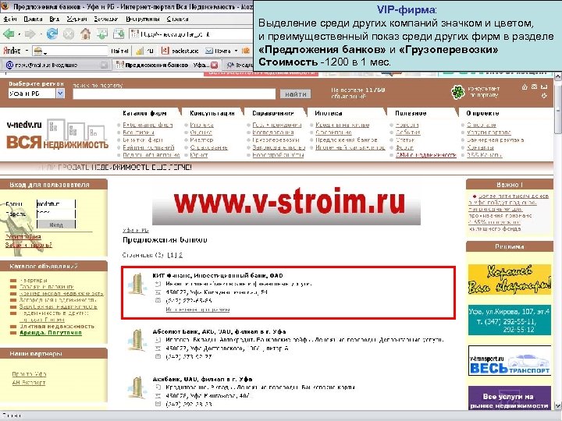This screenshot has height=421, width=562.
Task: Click the browser Forward arrow button
Action: pyautogui.click(x=30, y=34)
